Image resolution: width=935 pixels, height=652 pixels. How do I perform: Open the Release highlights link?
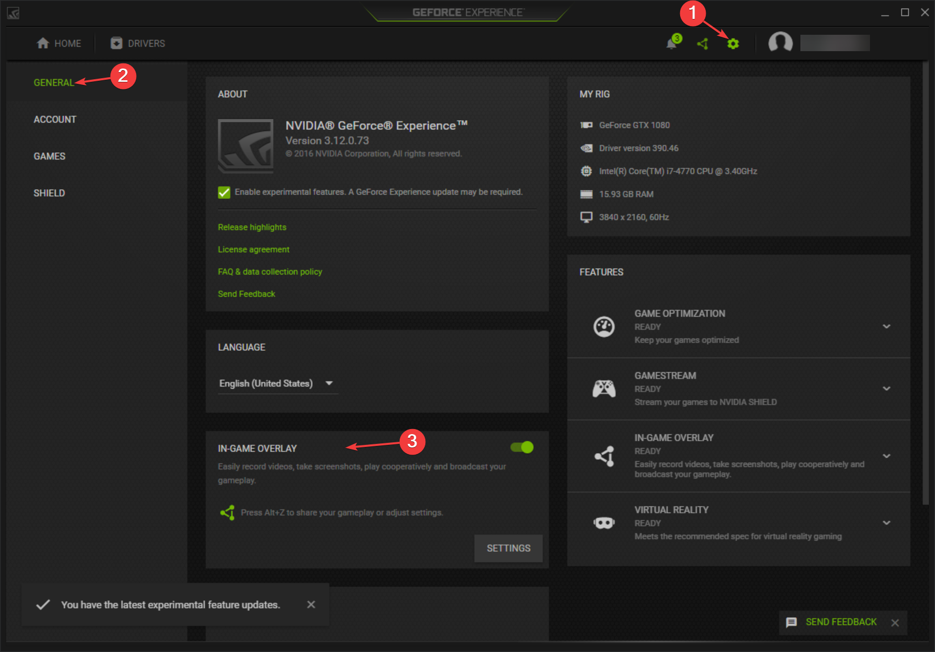(x=252, y=227)
